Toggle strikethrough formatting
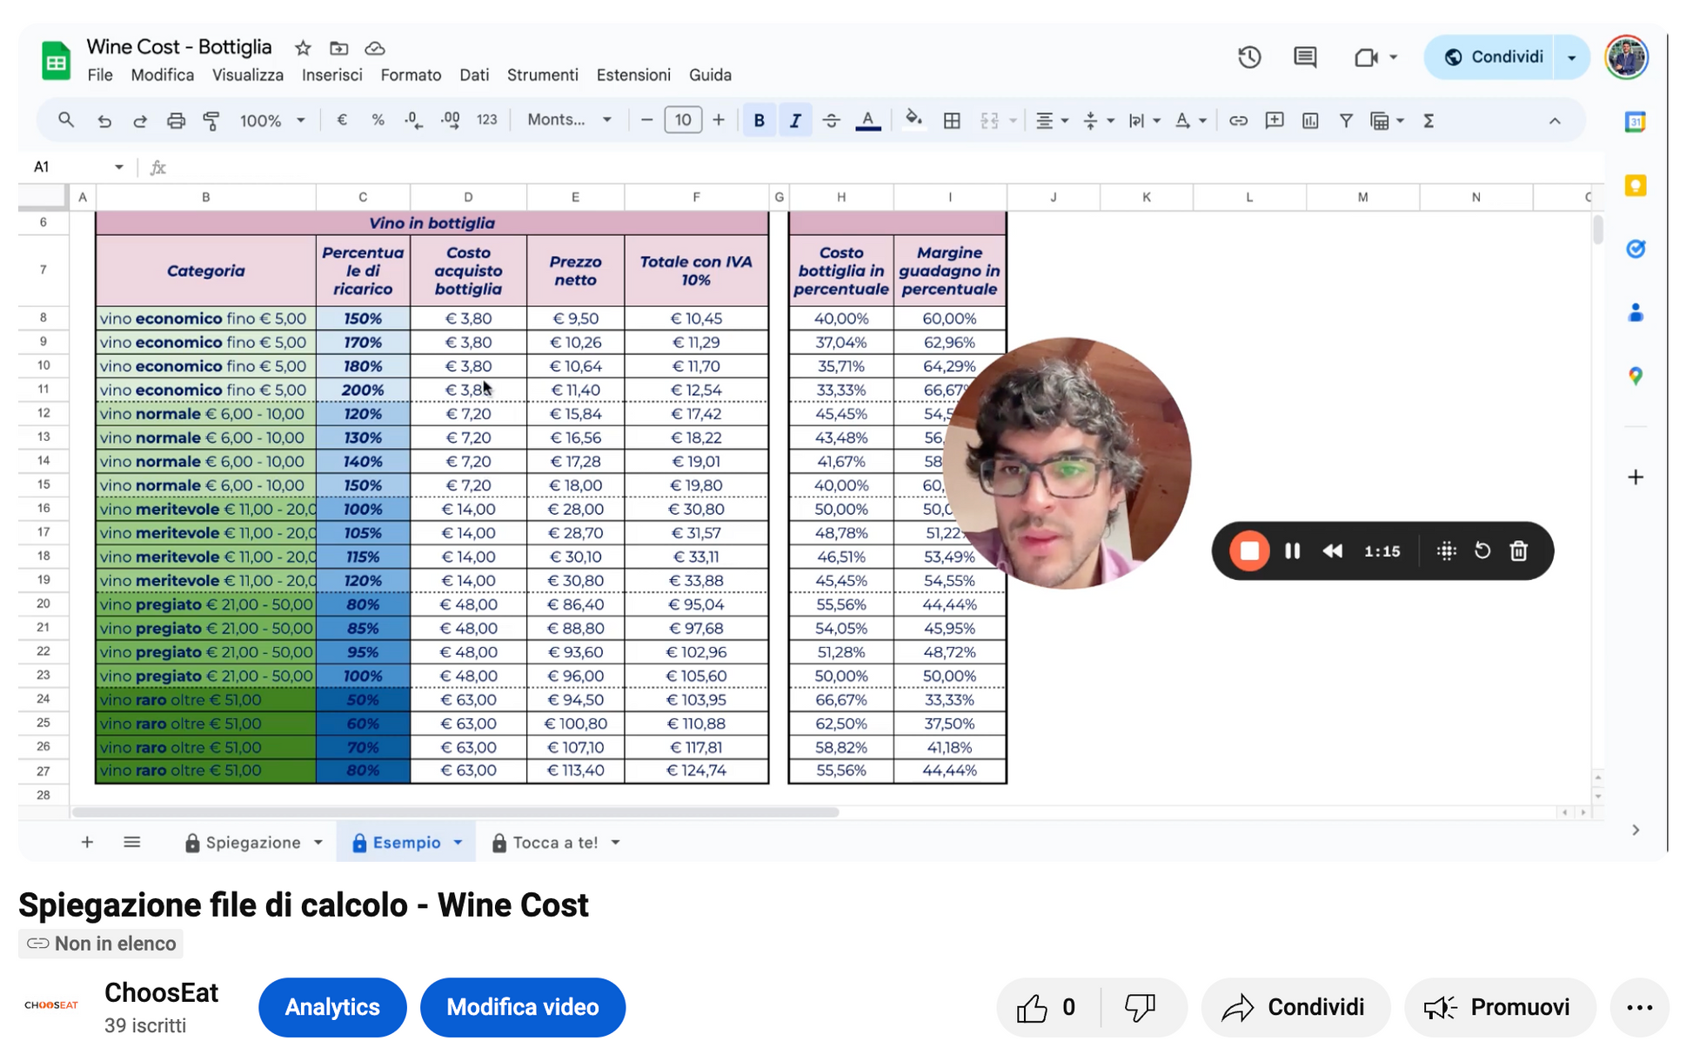The height and width of the screenshot is (1054, 1693). (831, 121)
